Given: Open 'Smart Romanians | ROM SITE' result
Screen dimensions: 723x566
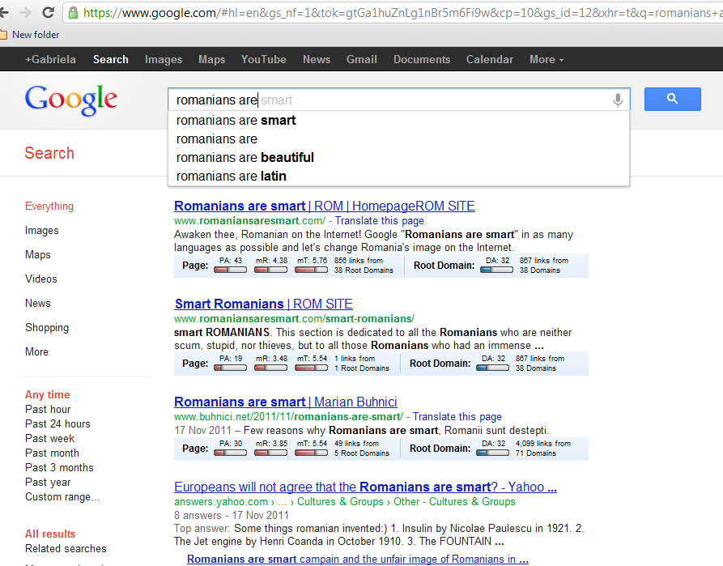Looking at the screenshot, I should point(263,304).
